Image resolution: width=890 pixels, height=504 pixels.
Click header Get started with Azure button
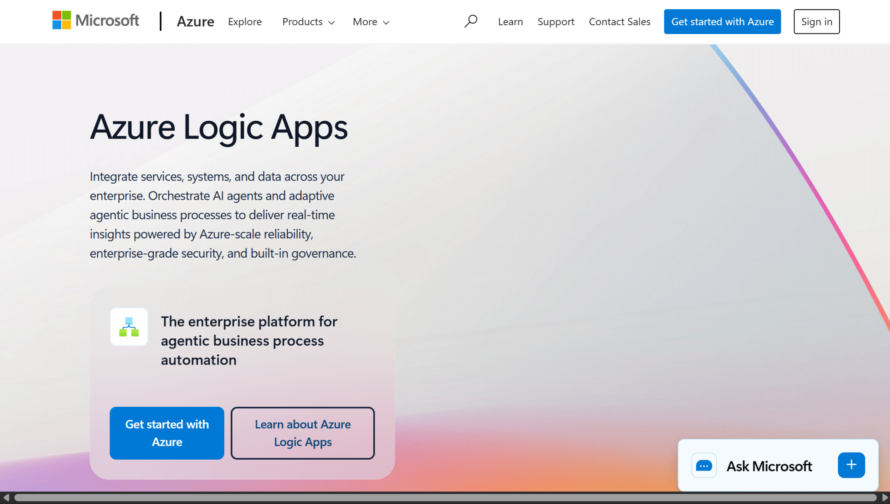(x=722, y=22)
